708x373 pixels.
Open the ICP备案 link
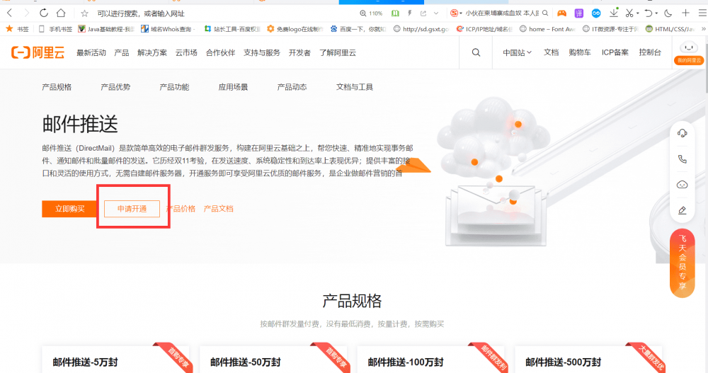[x=615, y=52]
